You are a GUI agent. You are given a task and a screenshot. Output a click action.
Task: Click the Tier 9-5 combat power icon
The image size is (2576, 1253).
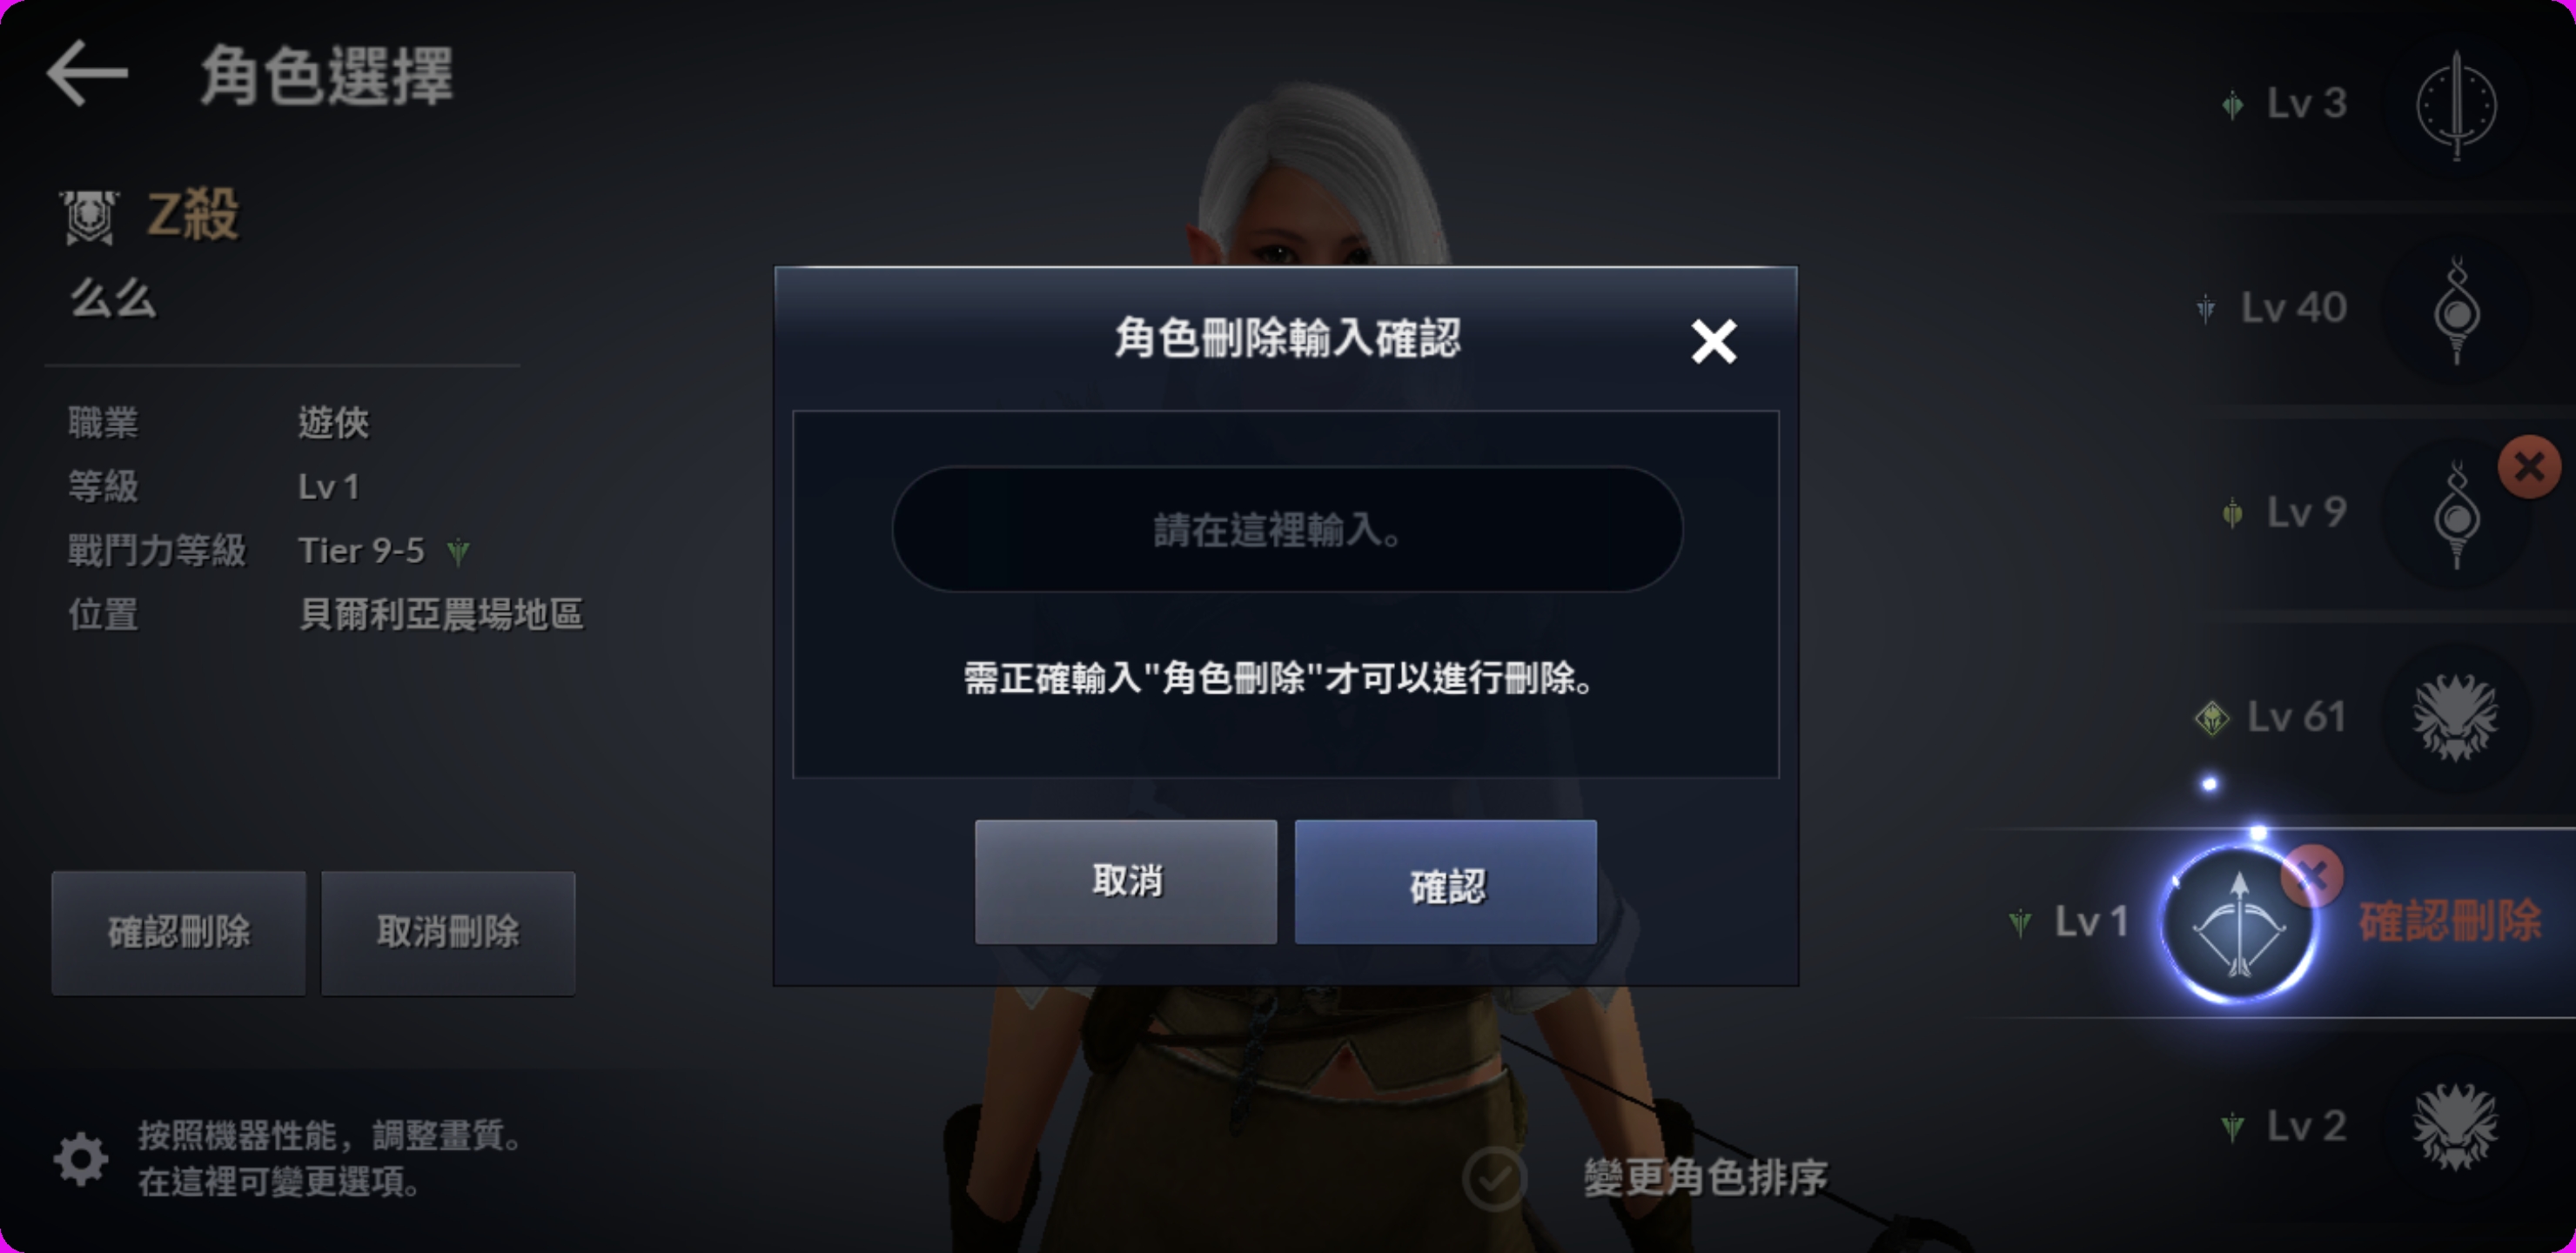point(458,551)
